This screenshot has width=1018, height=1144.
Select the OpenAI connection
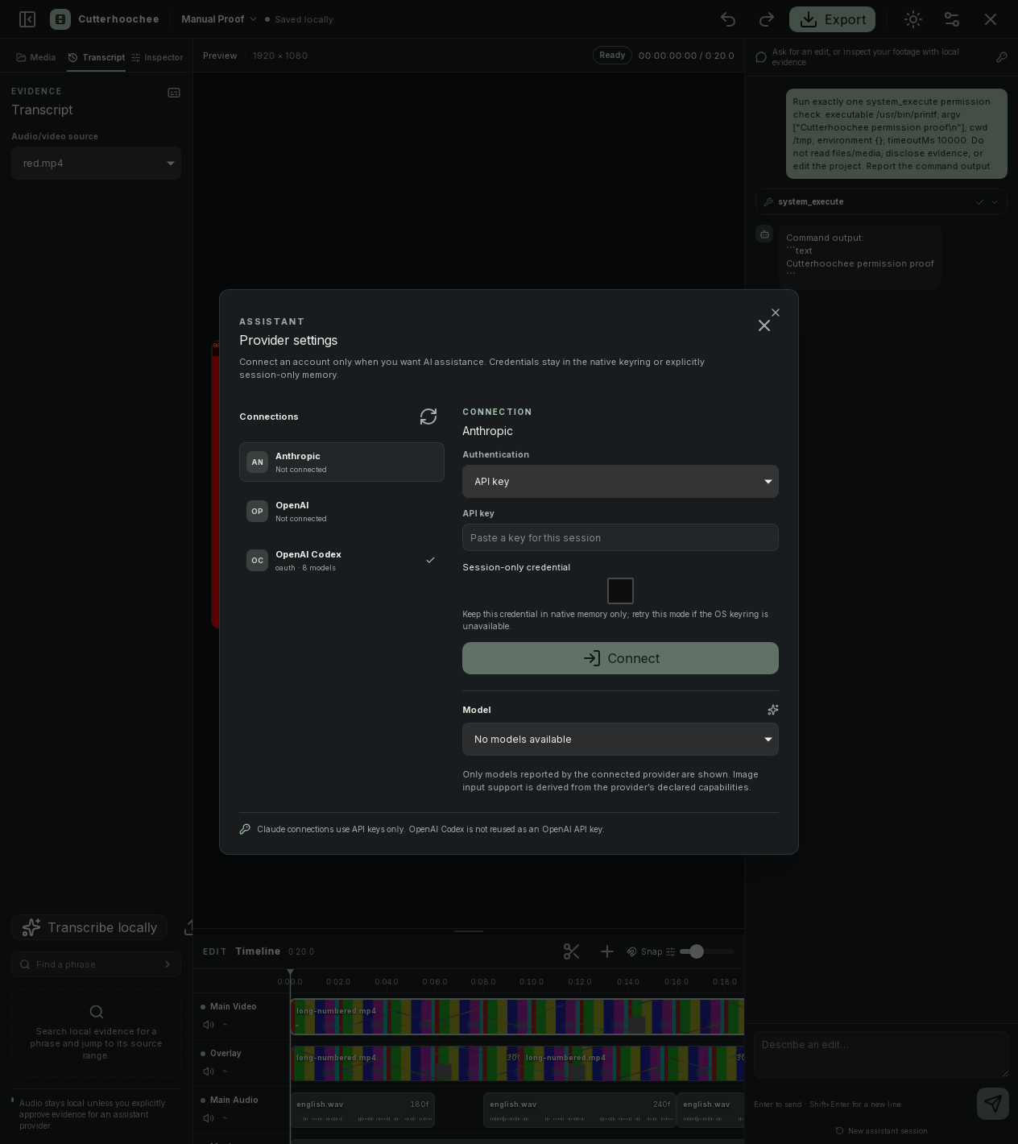(x=341, y=512)
